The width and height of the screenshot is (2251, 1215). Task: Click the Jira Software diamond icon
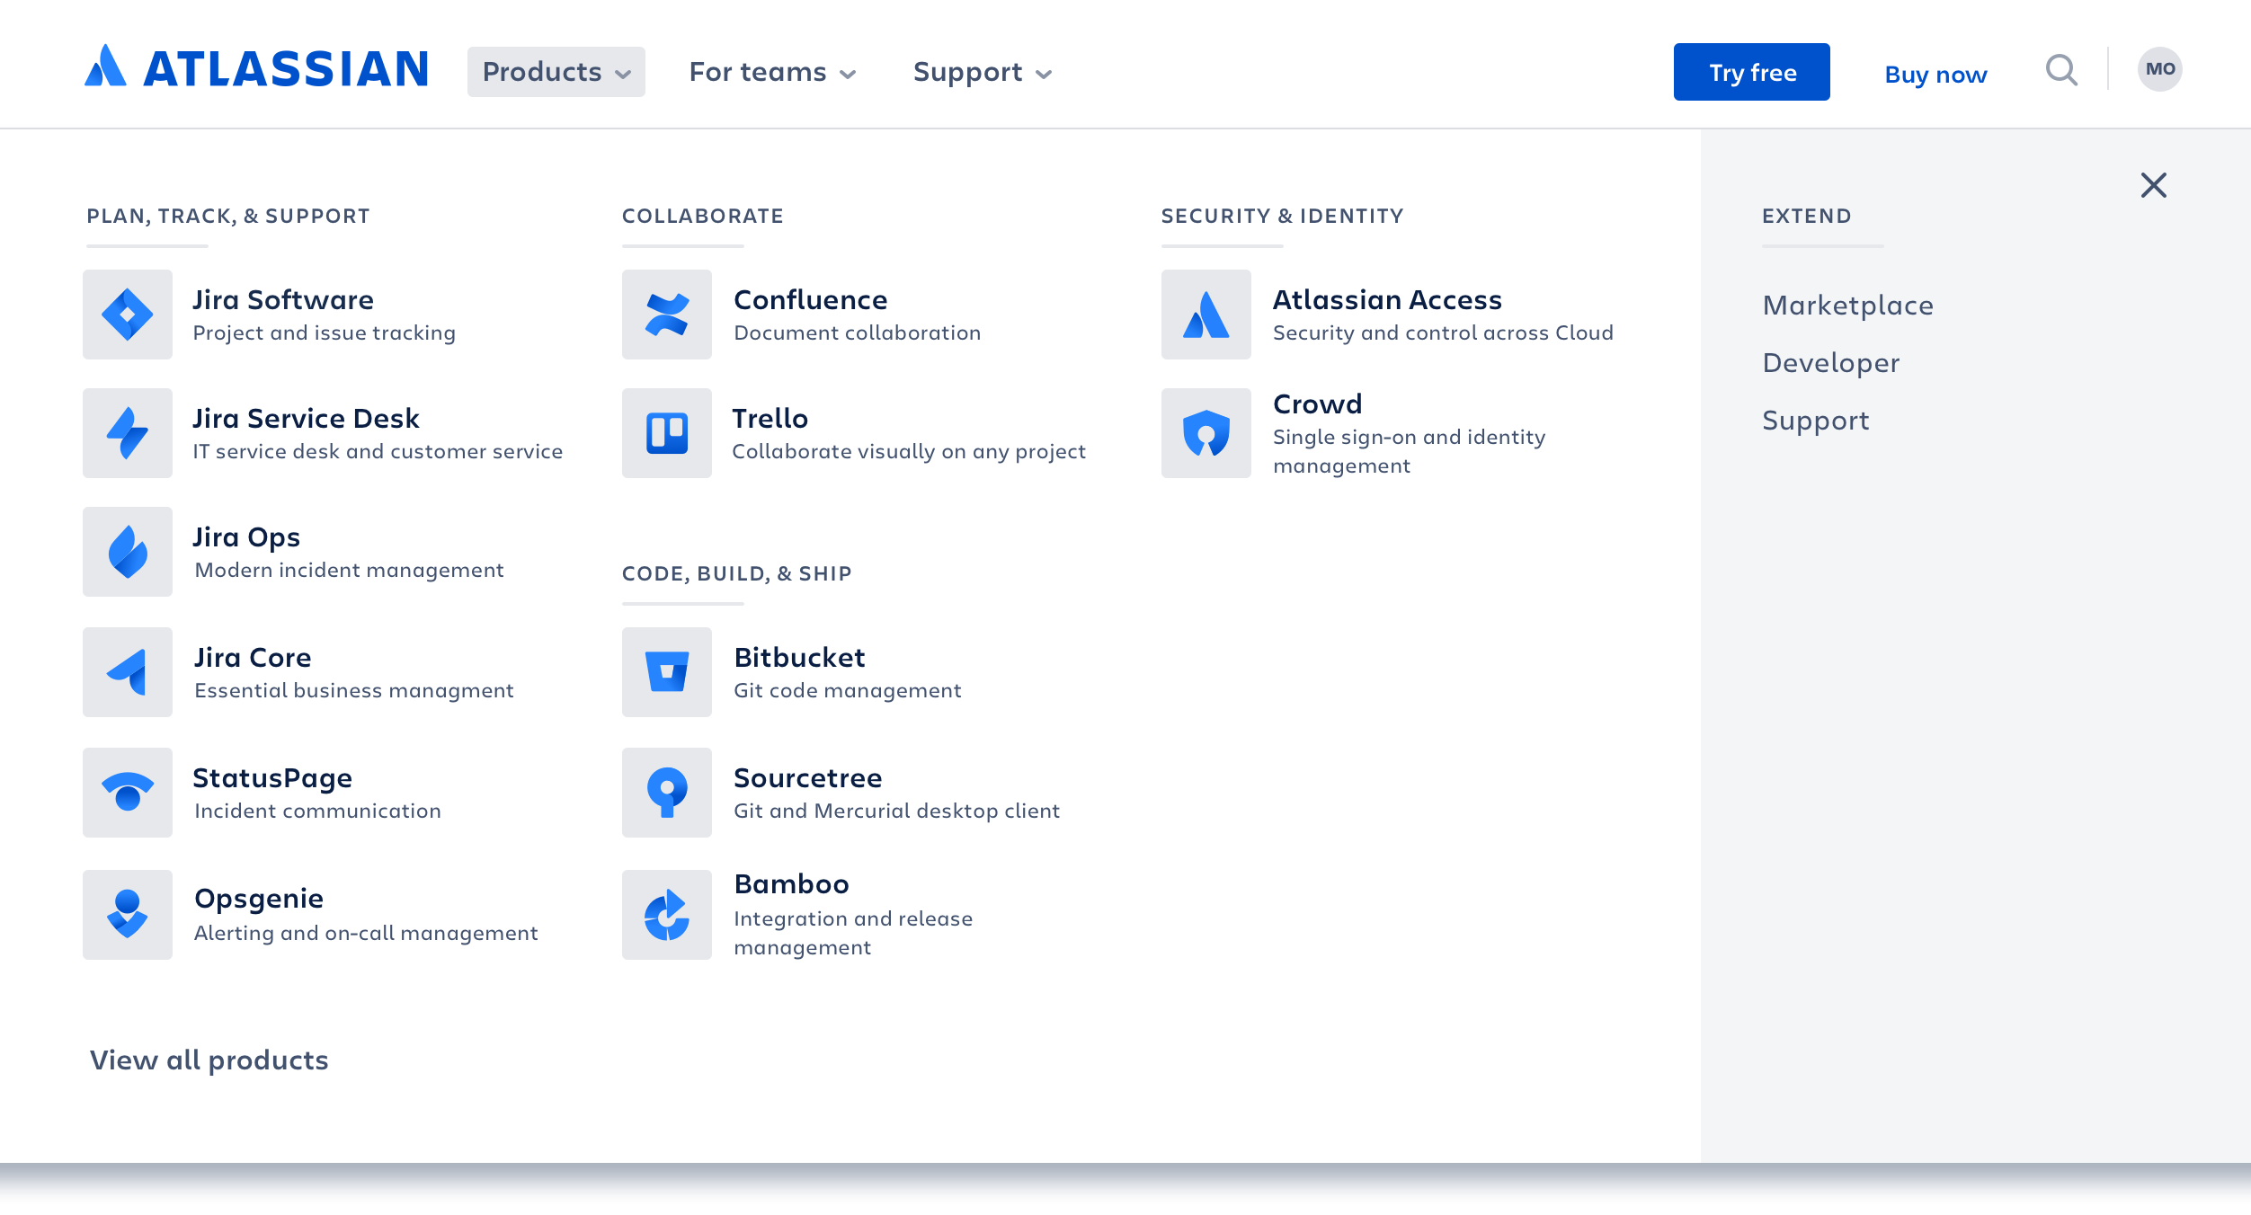point(128,315)
